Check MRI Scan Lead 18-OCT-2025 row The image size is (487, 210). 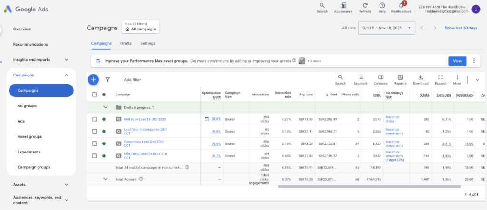click(95, 119)
